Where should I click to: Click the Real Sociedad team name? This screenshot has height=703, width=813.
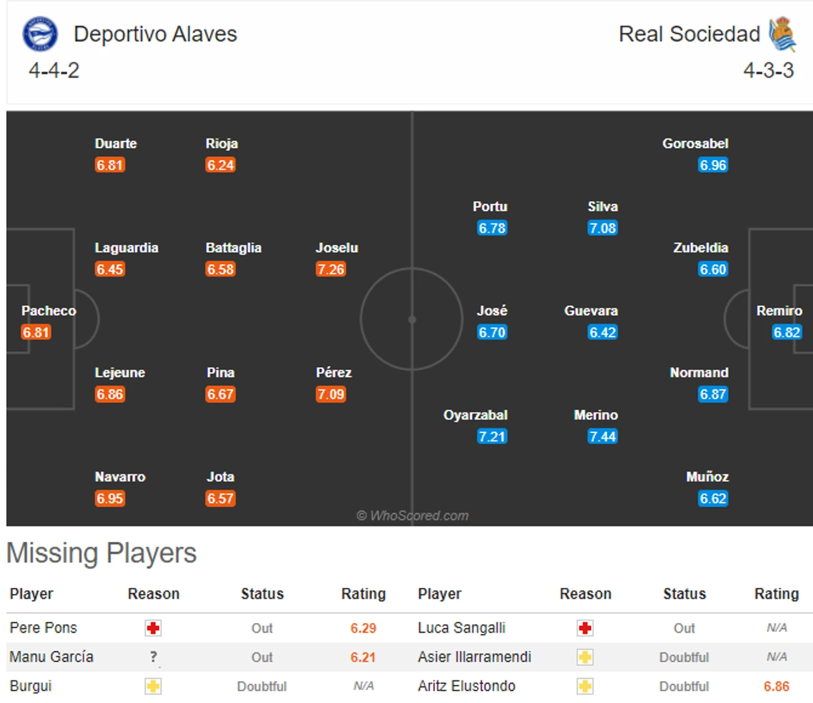[689, 34]
